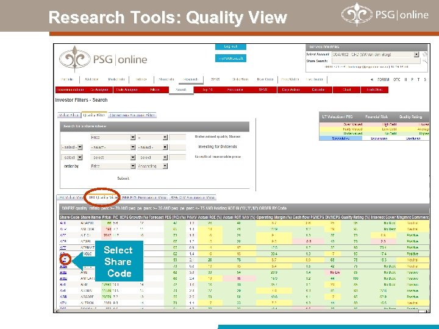This screenshot has width=439, height=329.
Task: Click the share code link in AMPLATS row
Action: 63,278
